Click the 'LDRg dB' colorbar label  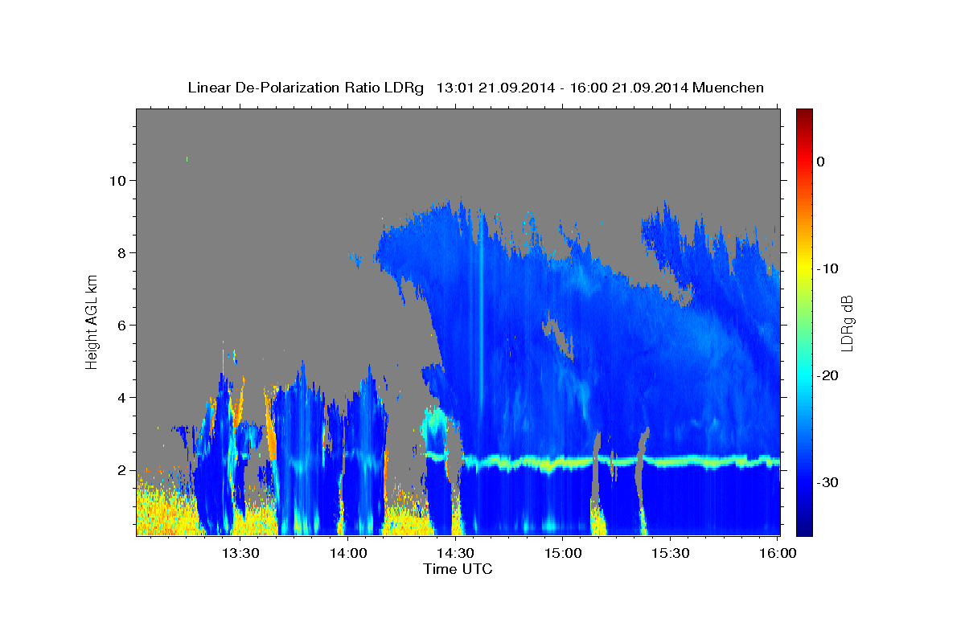click(846, 321)
